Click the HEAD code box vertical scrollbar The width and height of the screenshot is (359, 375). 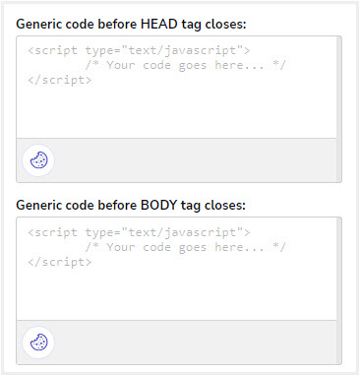point(339,109)
